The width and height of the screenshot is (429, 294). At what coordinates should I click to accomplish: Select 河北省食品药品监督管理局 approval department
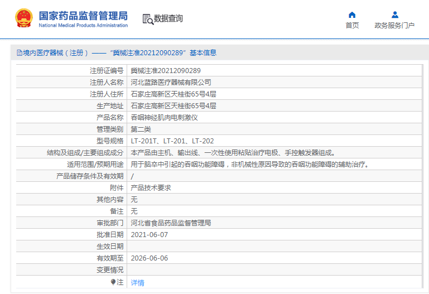[171, 223]
